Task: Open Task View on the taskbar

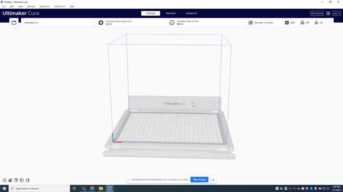Action: [74, 188]
